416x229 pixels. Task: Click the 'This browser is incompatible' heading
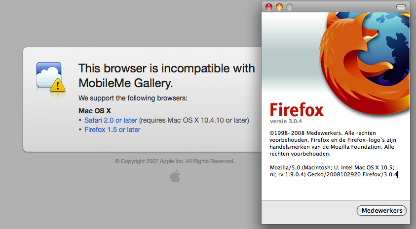coord(167,76)
